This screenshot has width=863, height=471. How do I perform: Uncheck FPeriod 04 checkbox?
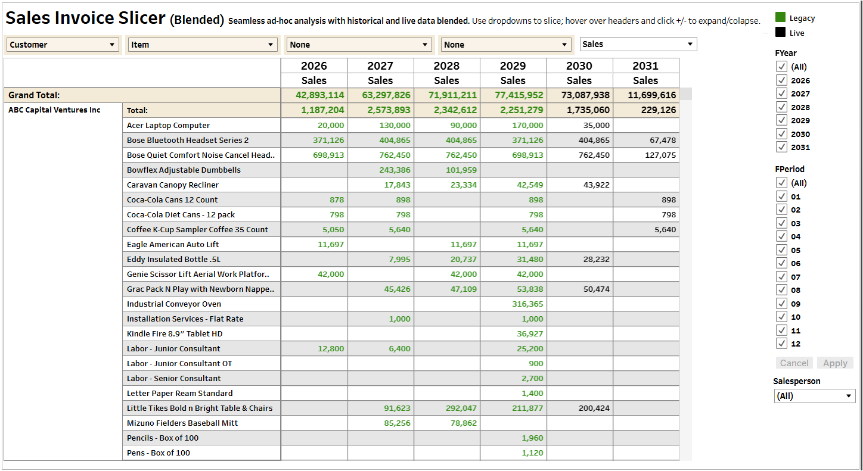point(782,236)
